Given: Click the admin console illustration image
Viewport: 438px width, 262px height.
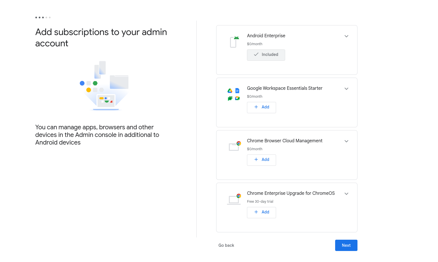Looking at the screenshot, I should click(104, 86).
